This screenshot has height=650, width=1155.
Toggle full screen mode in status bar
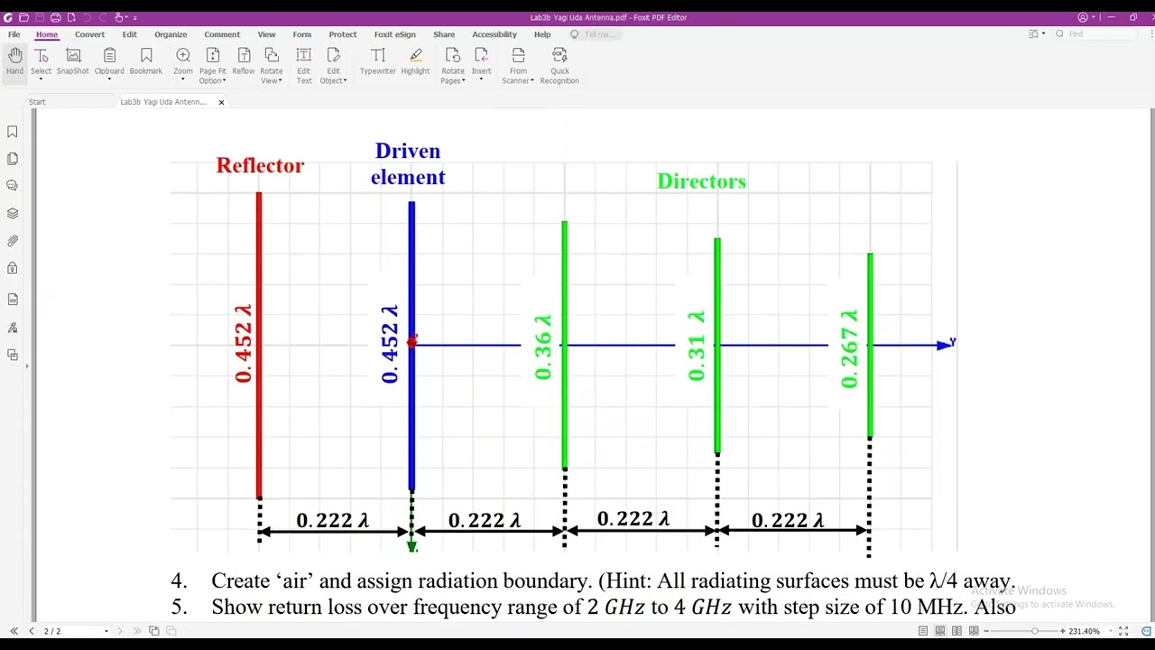click(1123, 631)
